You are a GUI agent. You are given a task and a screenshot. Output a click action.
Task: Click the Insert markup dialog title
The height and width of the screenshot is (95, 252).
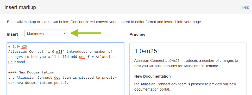pos(20,7)
